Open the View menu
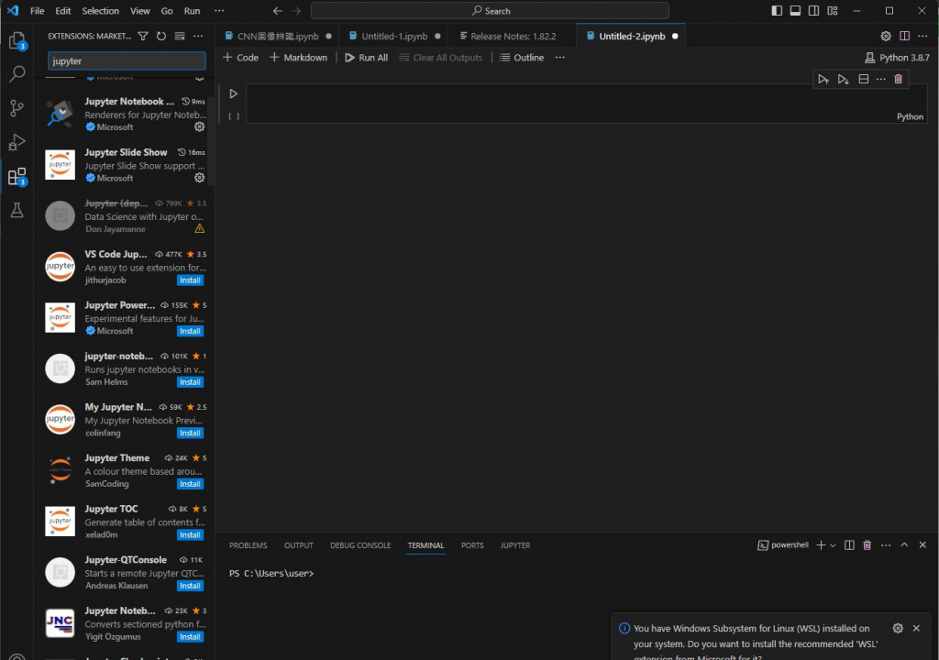The image size is (939, 660). 140,11
